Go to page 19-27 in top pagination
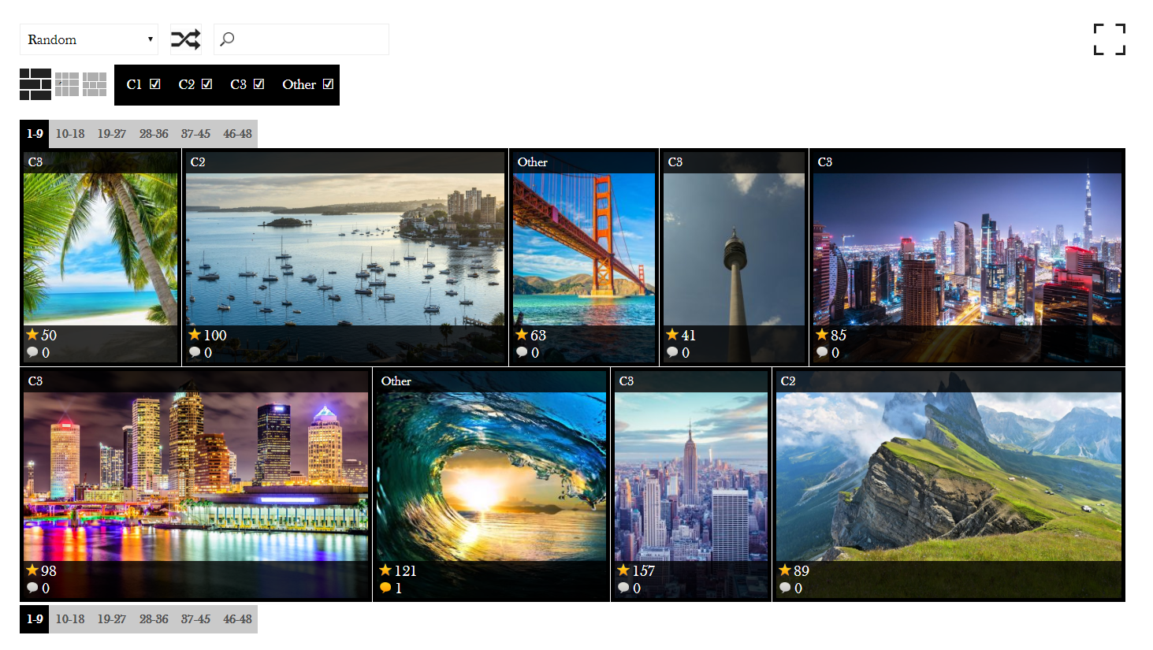Screen dimensions: 1153x650 [112, 134]
